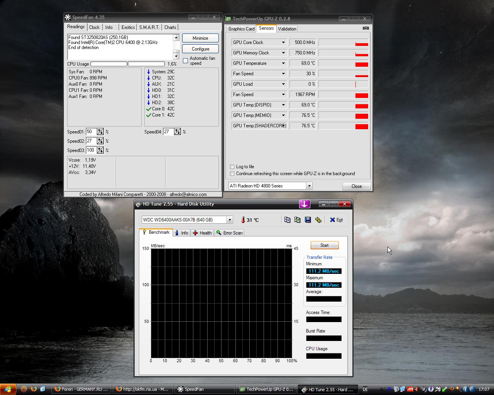Screen dimensions: 494x395
Task: Open HD Tune options tools icon
Action: coord(318,220)
